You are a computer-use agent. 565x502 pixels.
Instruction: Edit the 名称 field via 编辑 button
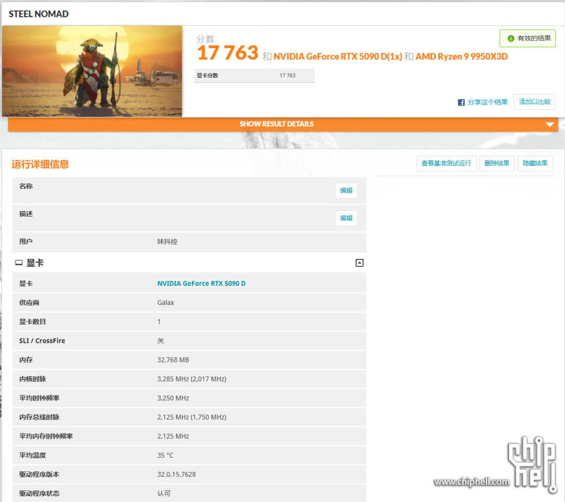tap(346, 191)
